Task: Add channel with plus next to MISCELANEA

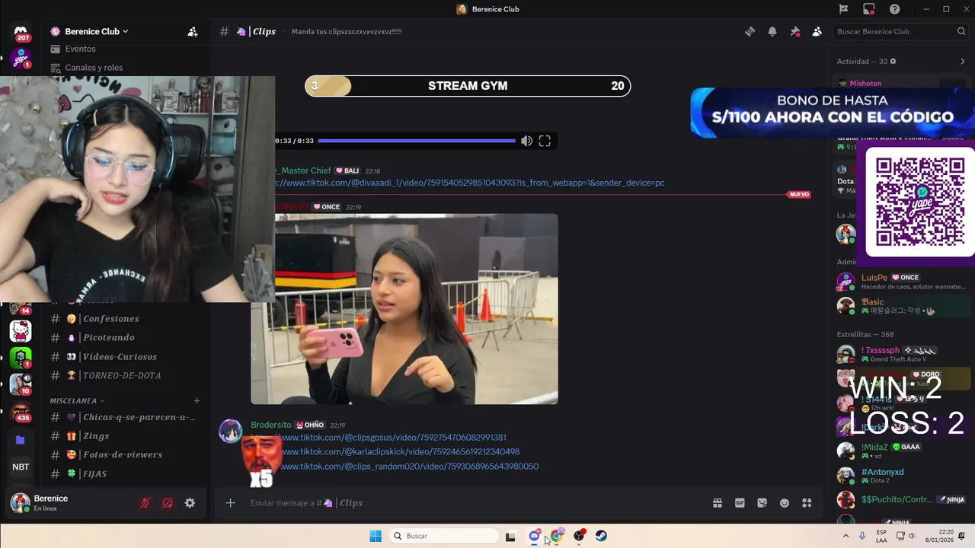Action: coord(197,400)
